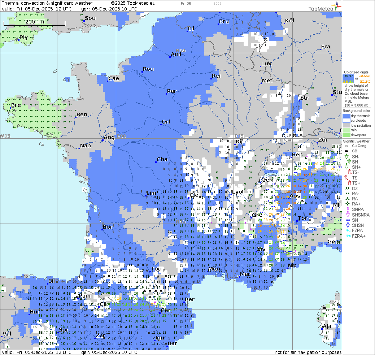Viewport: 375px width, 355px height.
Task: Click the TS thunderstorm symbol in legend
Action: (x=346, y=178)
